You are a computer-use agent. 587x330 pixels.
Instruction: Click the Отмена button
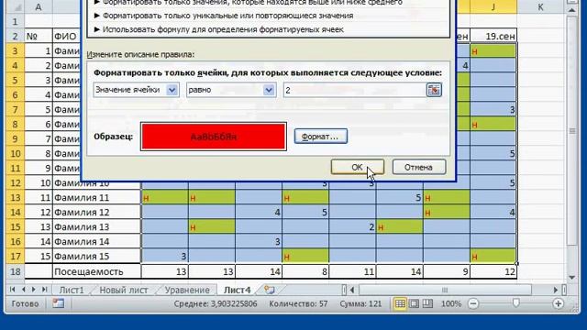[419, 167]
